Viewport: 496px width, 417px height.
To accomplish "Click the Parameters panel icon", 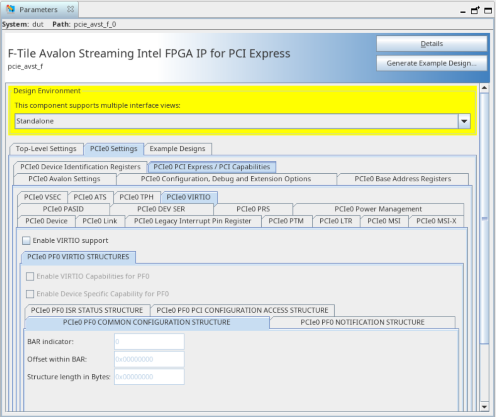I will [10, 9].
